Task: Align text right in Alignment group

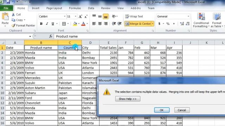Action: (106, 23)
